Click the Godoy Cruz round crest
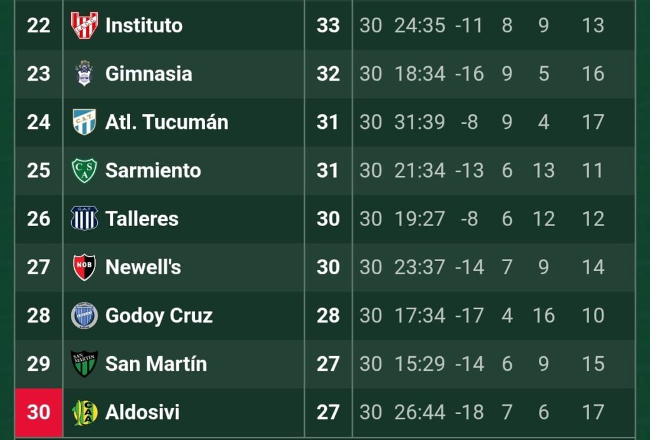Image resolution: width=650 pixels, height=440 pixels. pyautogui.click(x=84, y=316)
